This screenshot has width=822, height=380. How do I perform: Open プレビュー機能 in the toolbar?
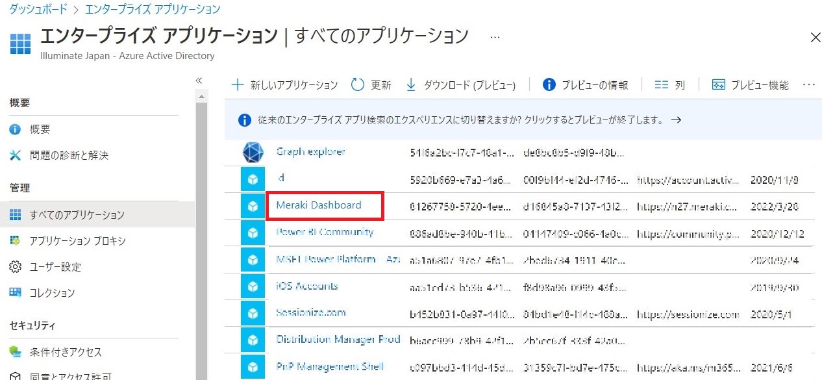click(750, 85)
